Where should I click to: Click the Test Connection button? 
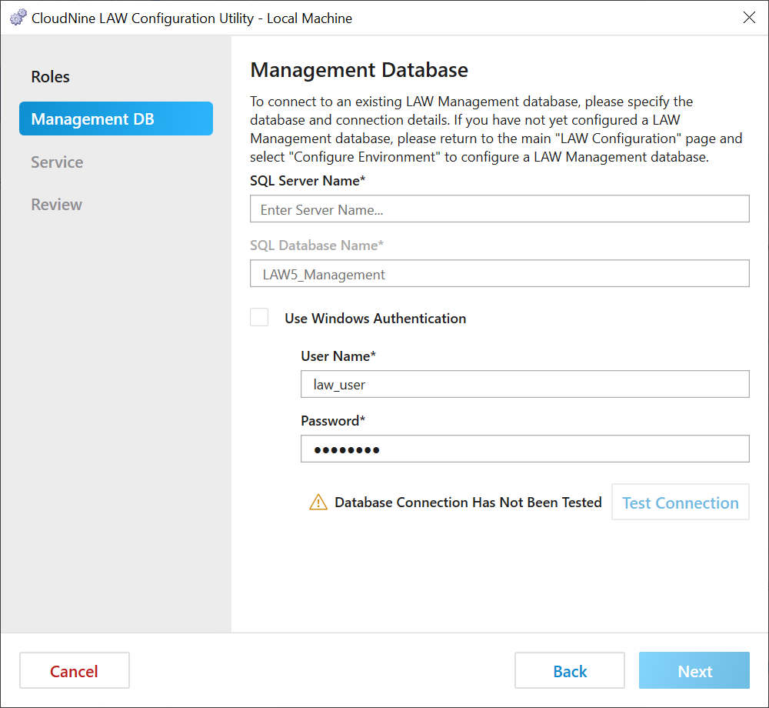point(681,502)
